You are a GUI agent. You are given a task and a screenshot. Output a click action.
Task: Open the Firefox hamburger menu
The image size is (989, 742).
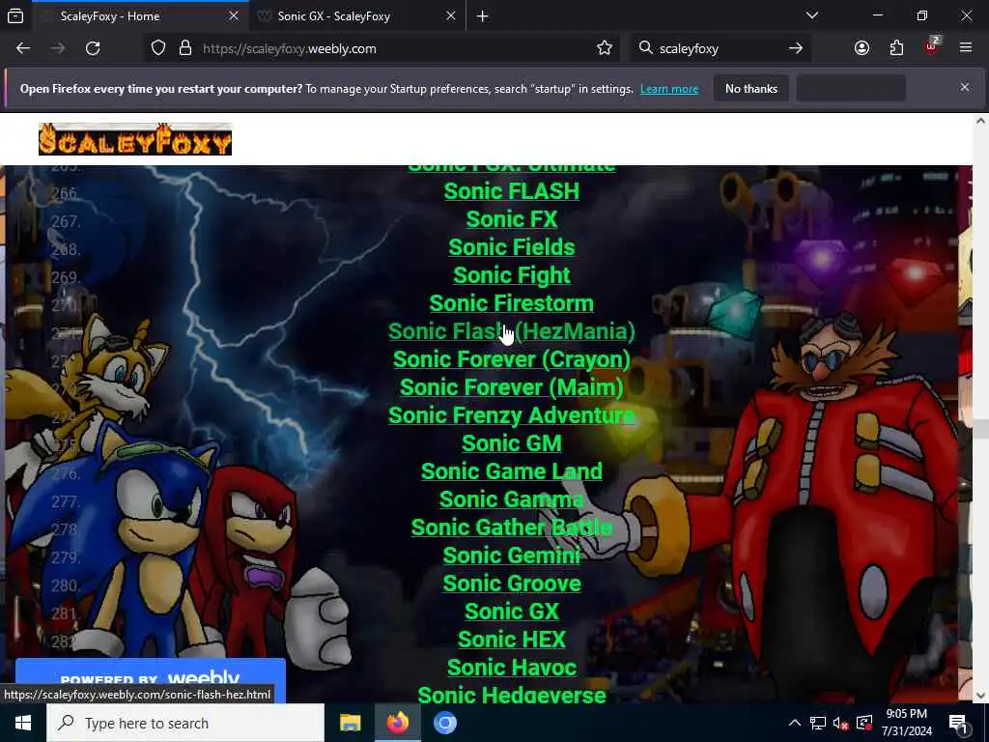(x=965, y=48)
